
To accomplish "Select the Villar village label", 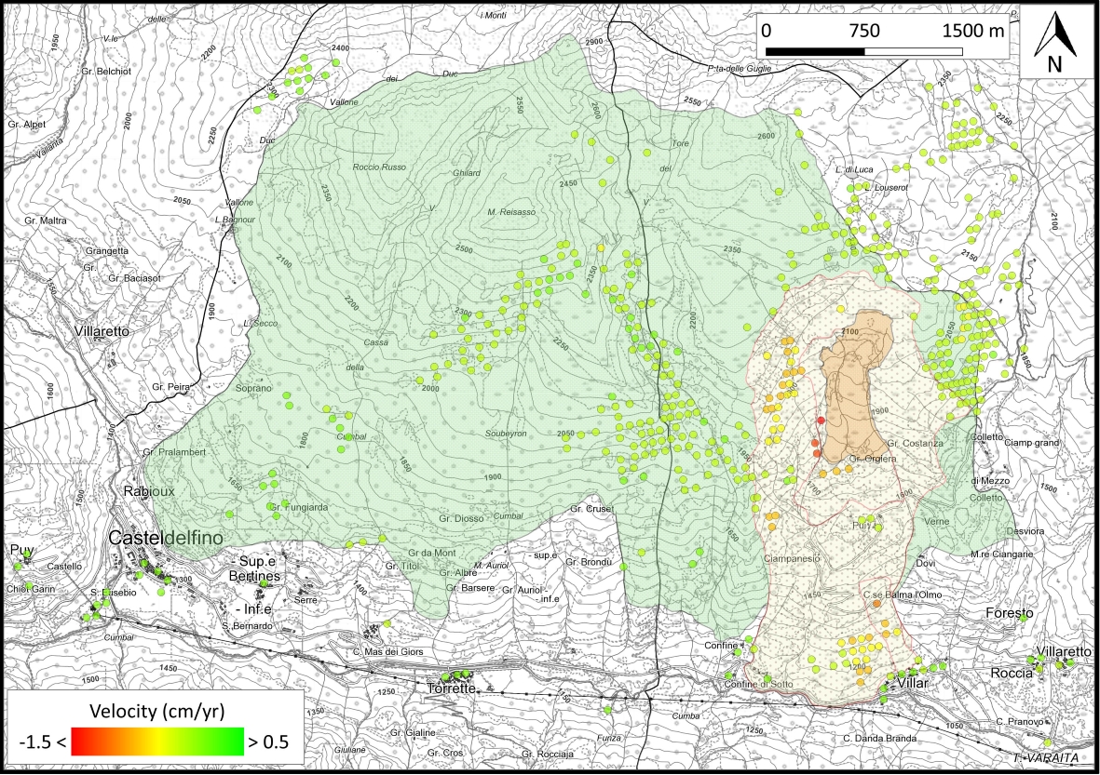I will tap(911, 683).
